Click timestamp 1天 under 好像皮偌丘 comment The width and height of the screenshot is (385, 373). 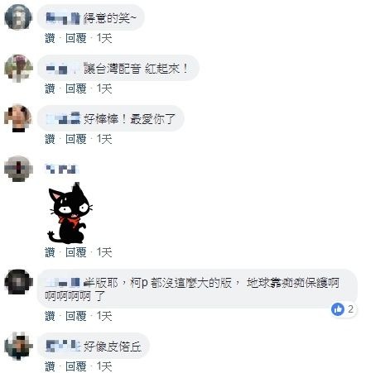tap(104, 366)
